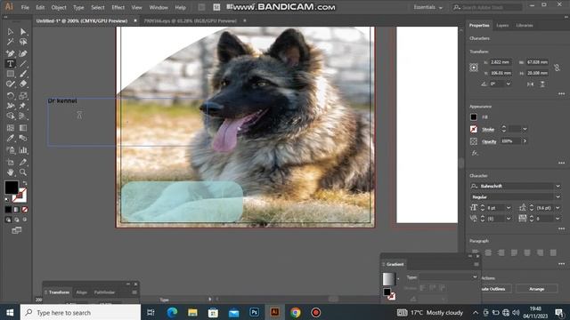Select the Paintbrush tool

point(23,74)
